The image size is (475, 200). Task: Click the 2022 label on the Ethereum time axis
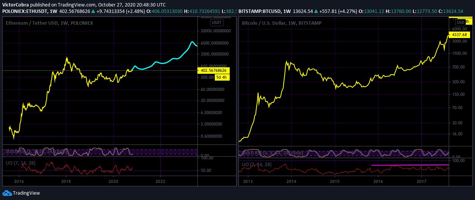[x=161, y=182]
